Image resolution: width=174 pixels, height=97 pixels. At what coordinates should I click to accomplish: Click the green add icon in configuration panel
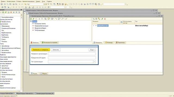tap(3, 12)
